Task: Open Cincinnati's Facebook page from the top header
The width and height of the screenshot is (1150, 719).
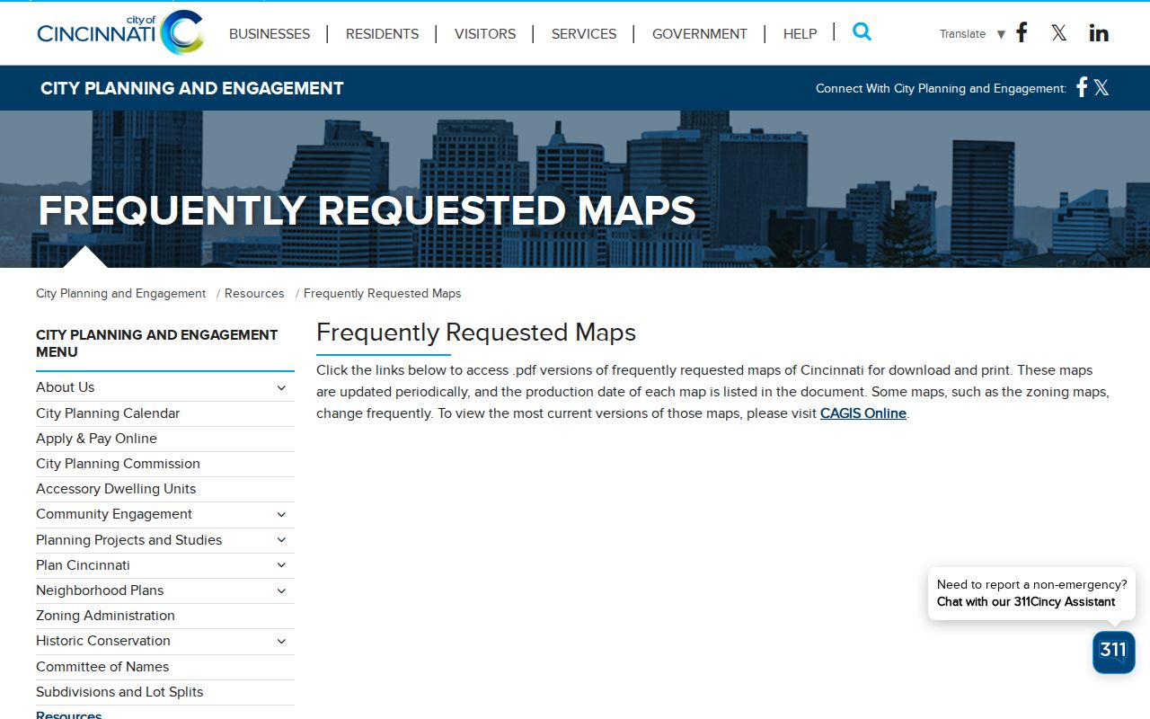Action: [x=1022, y=32]
